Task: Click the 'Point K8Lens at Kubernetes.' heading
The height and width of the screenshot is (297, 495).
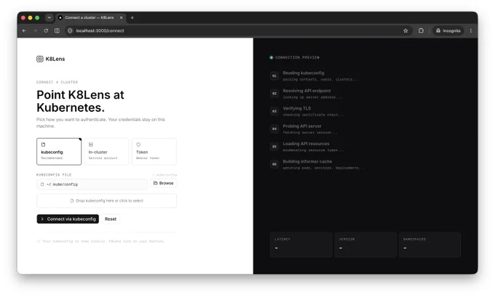Action: [x=80, y=101]
